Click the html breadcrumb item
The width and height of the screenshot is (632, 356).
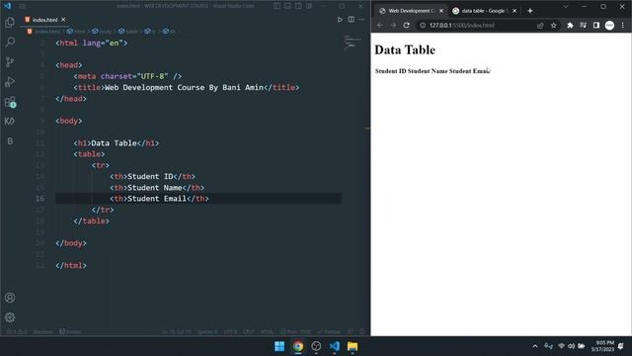pos(77,32)
